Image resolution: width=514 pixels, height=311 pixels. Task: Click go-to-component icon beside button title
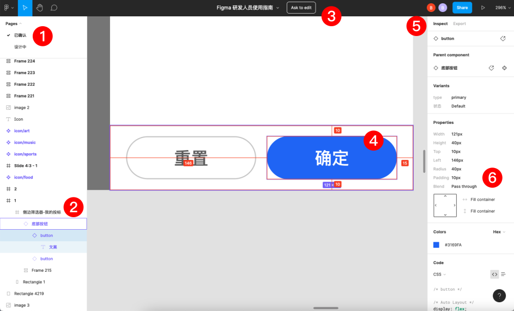pos(503,38)
